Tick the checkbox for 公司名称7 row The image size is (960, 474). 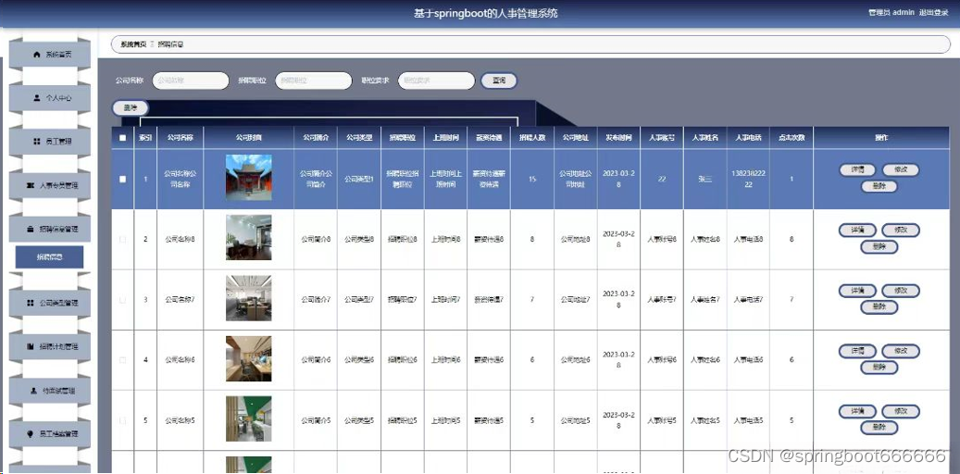click(122, 299)
